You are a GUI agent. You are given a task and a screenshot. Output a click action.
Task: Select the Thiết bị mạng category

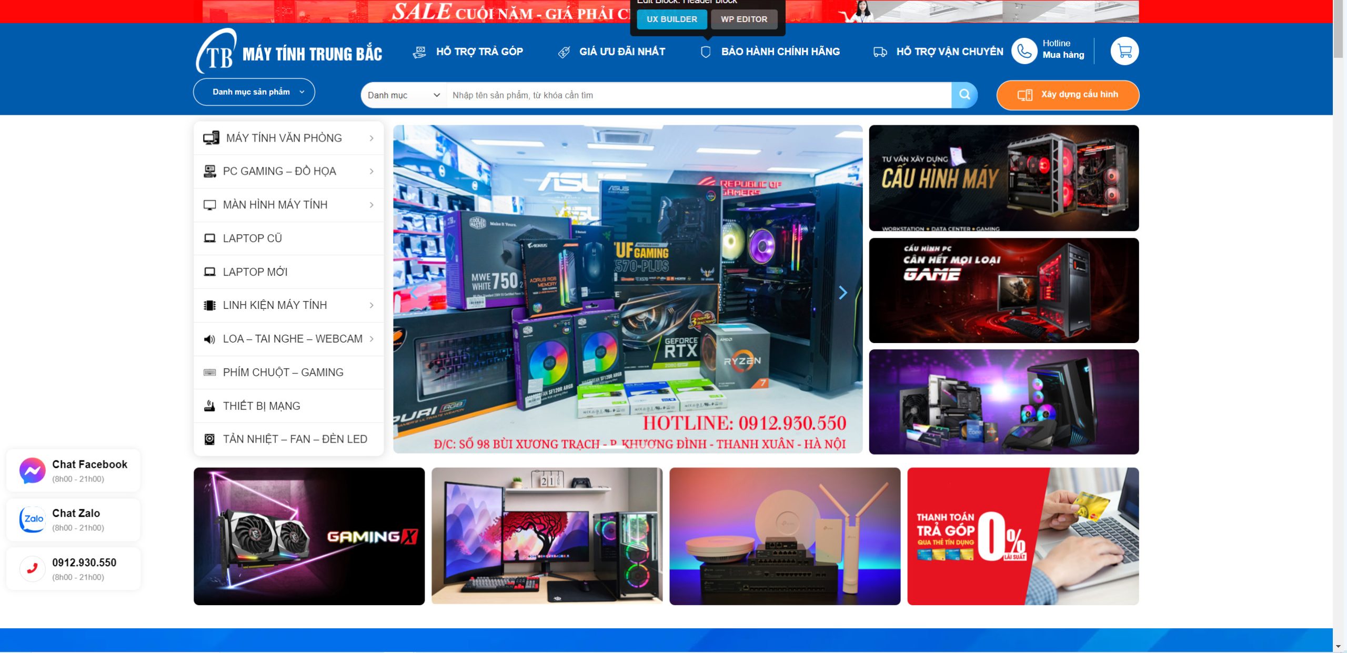[262, 406]
